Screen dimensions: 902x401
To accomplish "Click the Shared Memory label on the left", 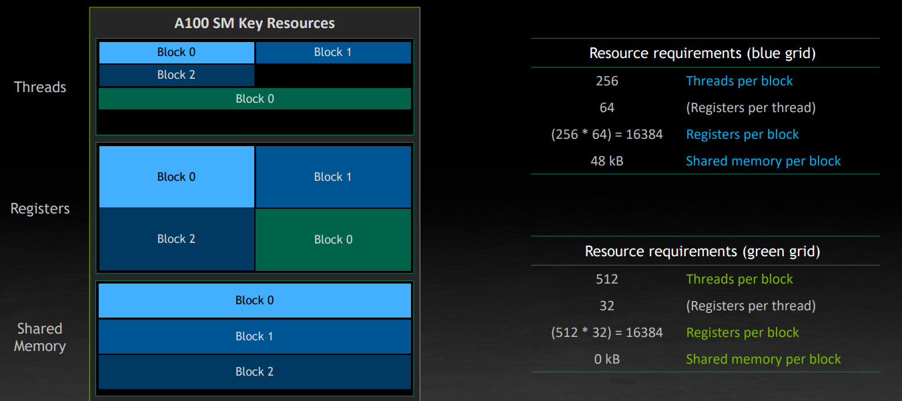I will tap(40, 337).
